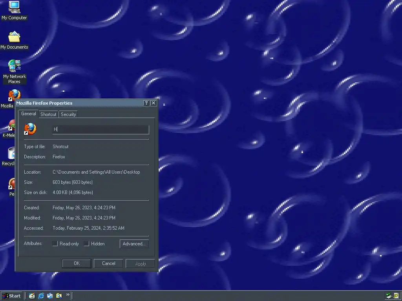
Task: Click the Firefox icon in Properties dialog
Action: click(30, 129)
